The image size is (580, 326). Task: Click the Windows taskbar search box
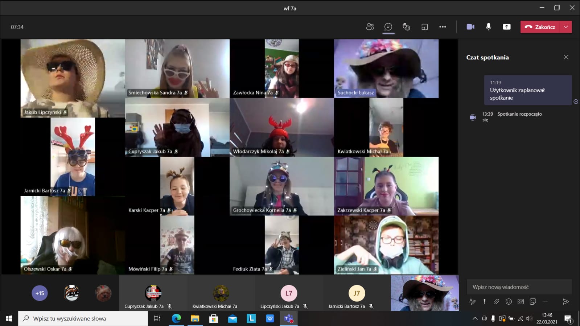coord(83,318)
